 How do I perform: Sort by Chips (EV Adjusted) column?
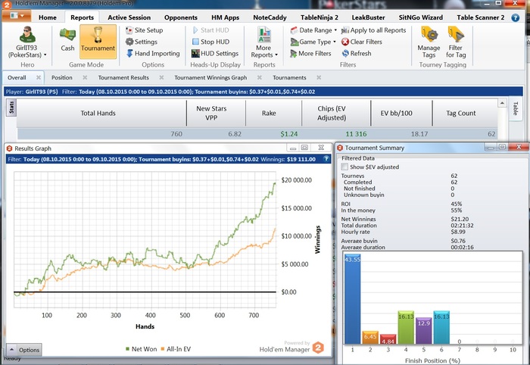(336, 114)
